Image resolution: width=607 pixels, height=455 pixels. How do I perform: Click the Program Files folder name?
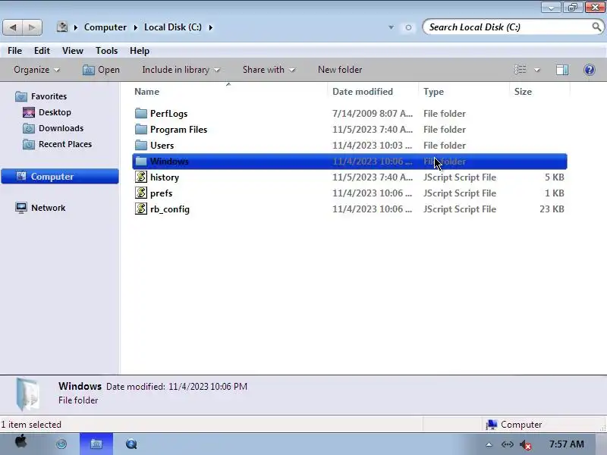178,130
